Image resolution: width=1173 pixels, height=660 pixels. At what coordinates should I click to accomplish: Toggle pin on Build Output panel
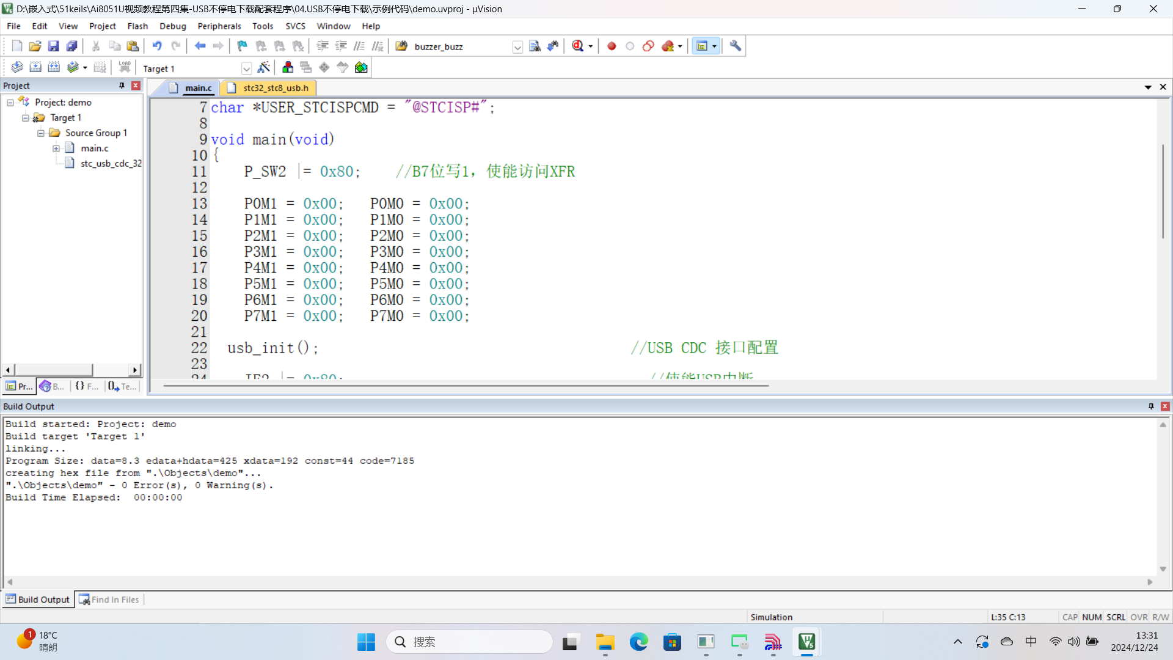[x=1151, y=406]
